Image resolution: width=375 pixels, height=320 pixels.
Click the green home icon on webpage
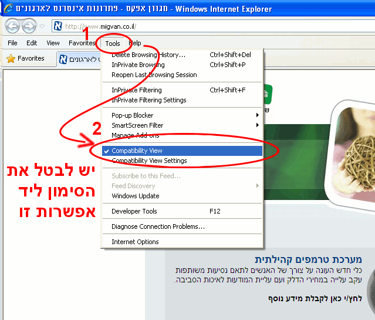268,94
